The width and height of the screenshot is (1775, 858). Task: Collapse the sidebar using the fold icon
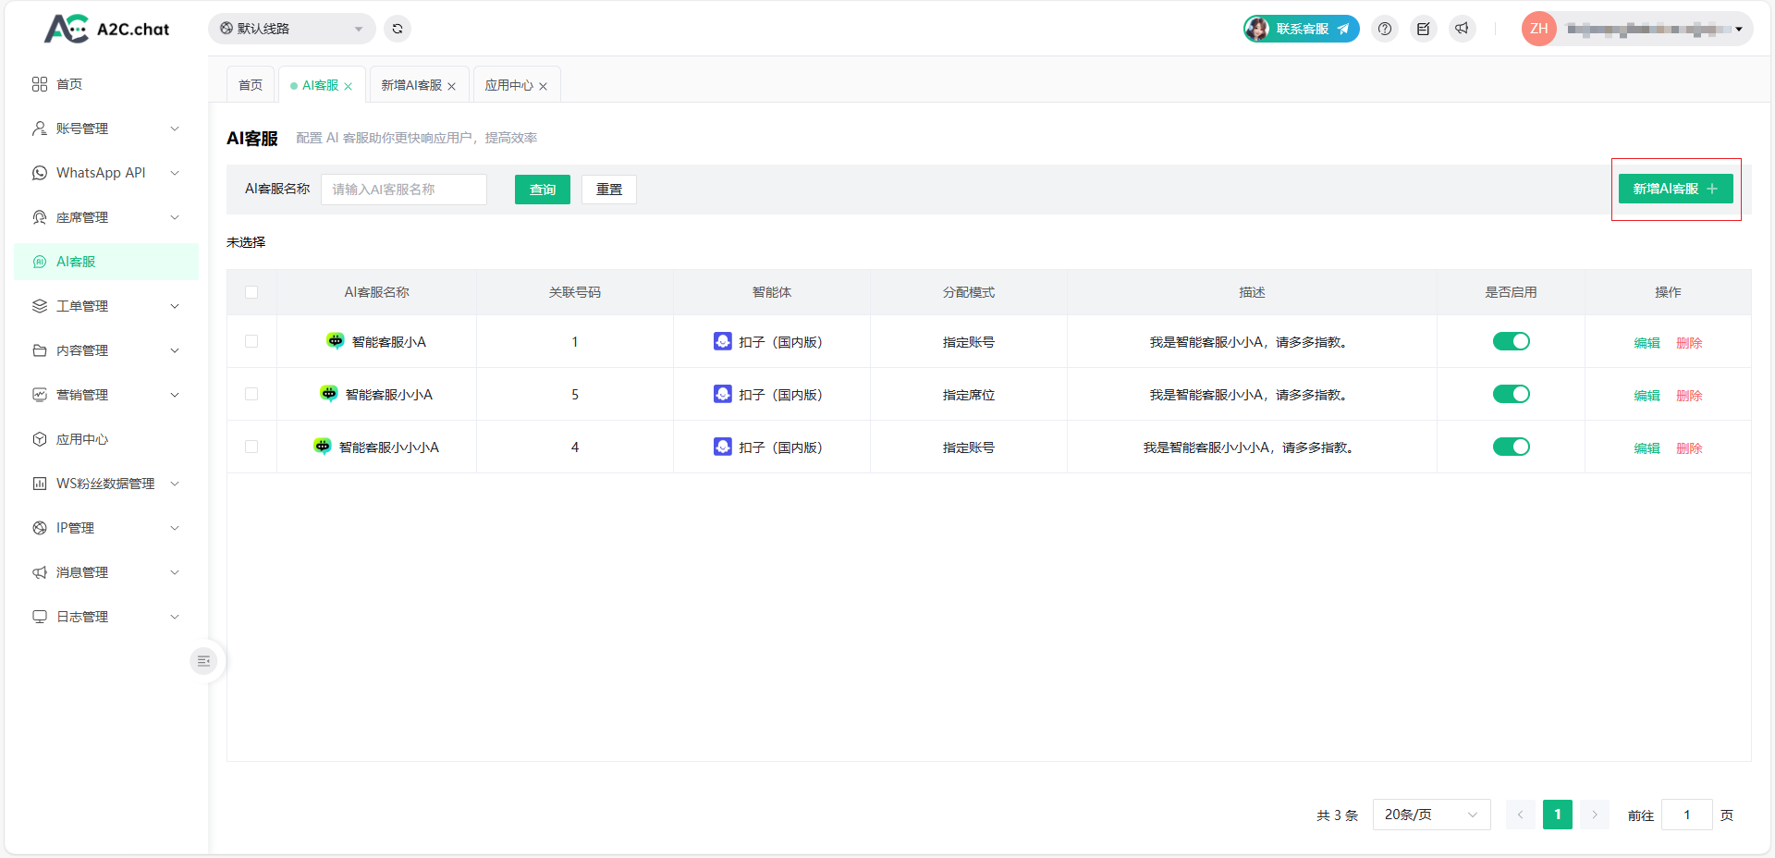tap(203, 661)
